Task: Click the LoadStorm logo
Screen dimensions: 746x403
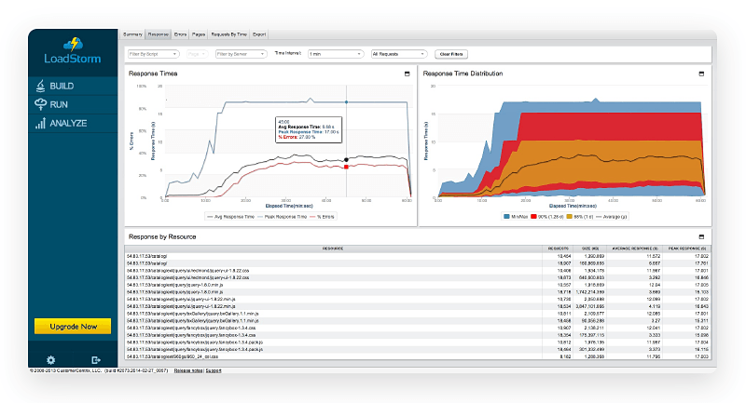Action: tap(73, 51)
